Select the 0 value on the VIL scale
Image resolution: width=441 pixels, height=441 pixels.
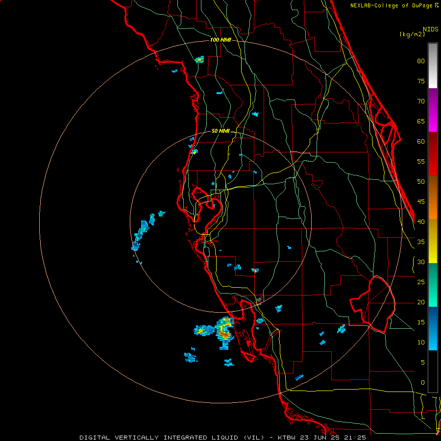(423, 383)
